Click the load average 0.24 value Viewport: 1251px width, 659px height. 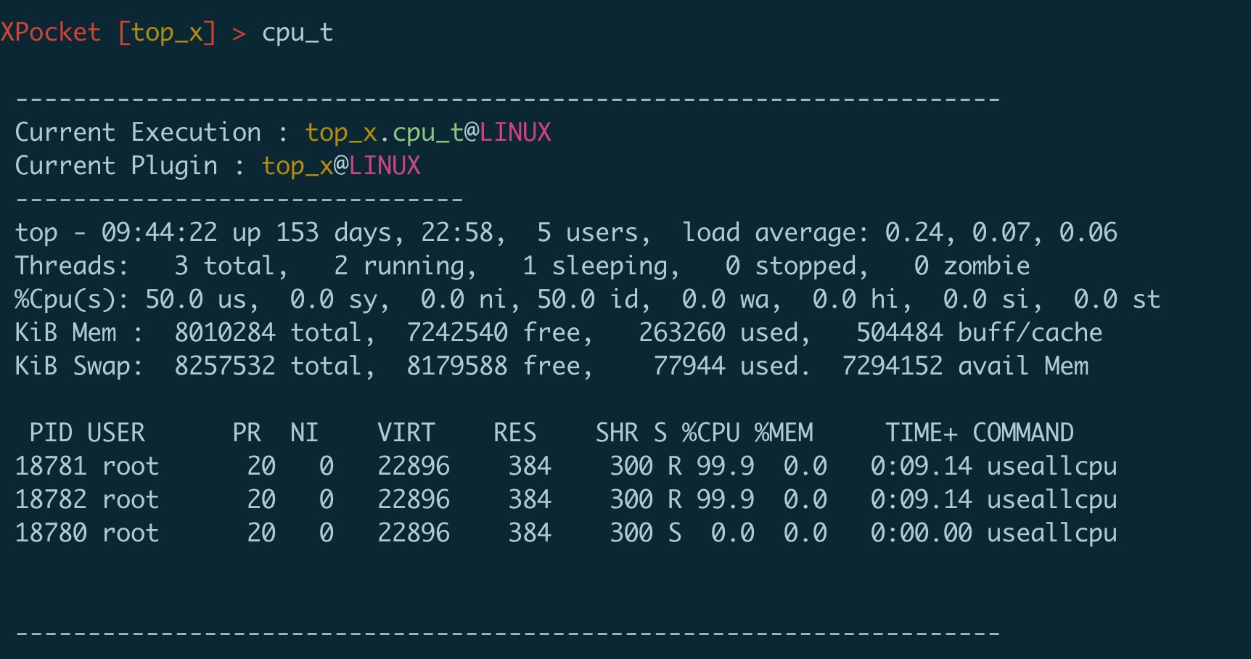(x=914, y=233)
